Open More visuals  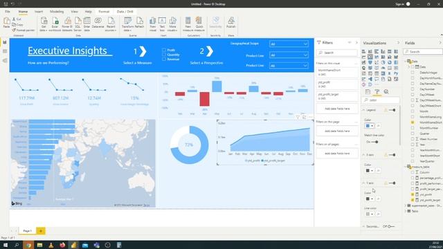(172, 24)
